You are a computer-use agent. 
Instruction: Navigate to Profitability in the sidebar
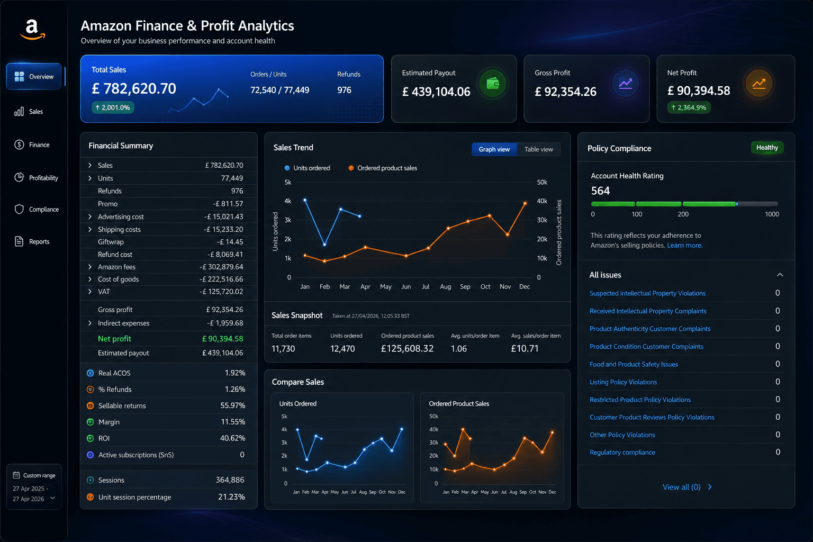(37, 178)
